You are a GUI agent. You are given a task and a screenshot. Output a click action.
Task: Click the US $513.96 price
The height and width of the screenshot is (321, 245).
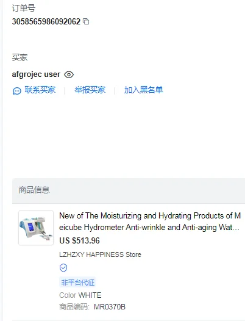point(80,240)
